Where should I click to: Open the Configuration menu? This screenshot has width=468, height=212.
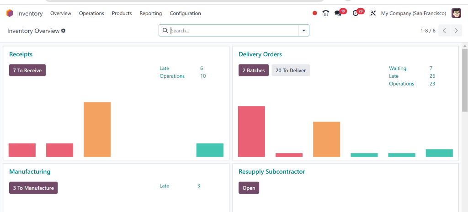tap(186, 13)
